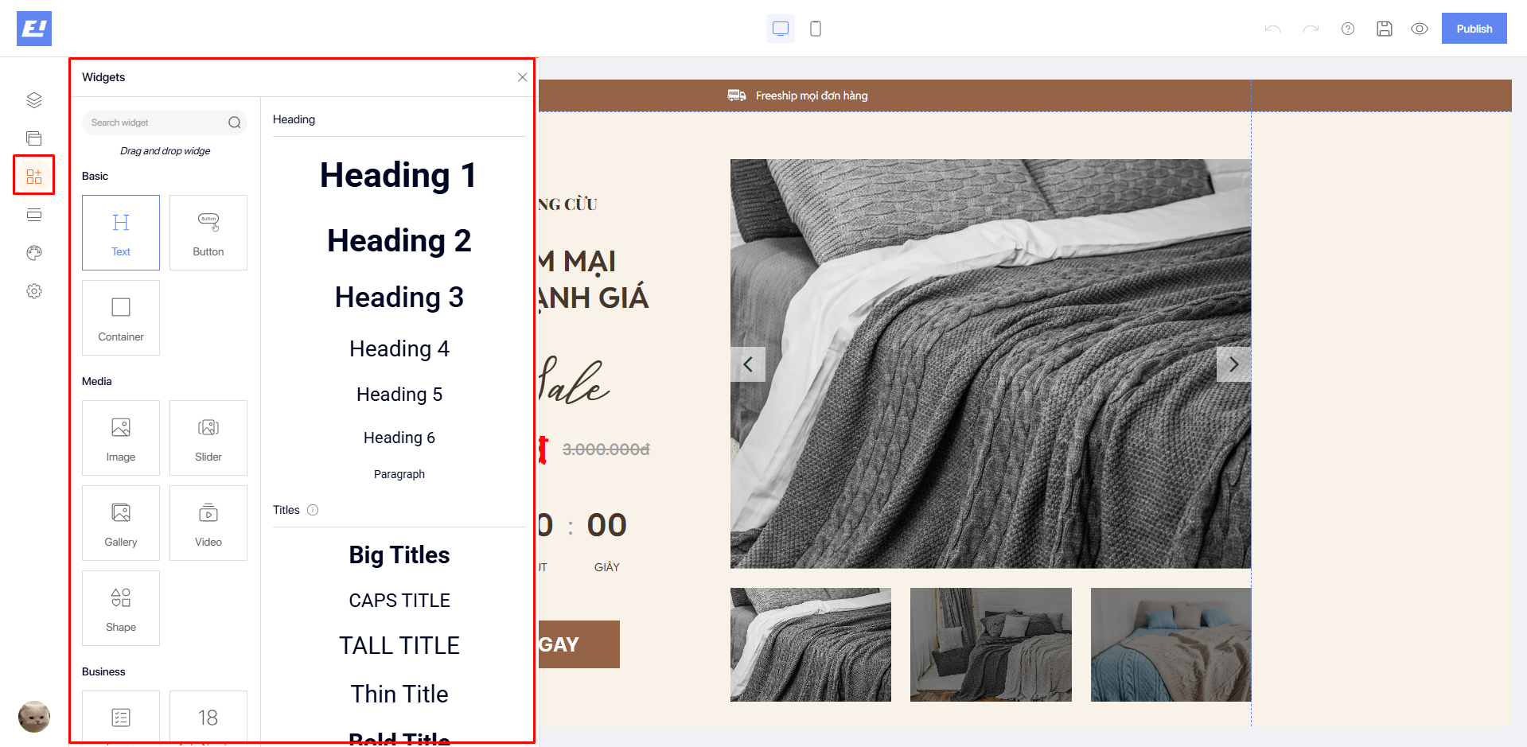Toggle preview with the eye icon
Screen dimensions: 1527x747
1419,29
